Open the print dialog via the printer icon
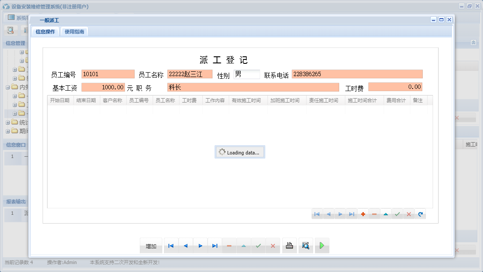This screenshot has height=272, width=483. pyautogui.click(x=289, y=246)
